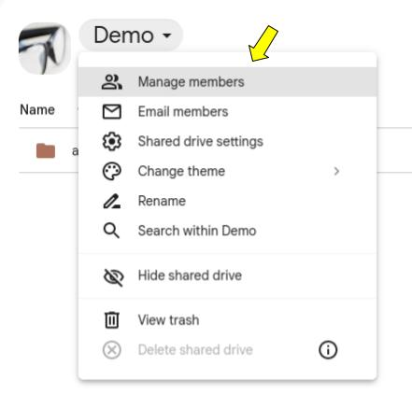Click the Manage members people icon

112,82
